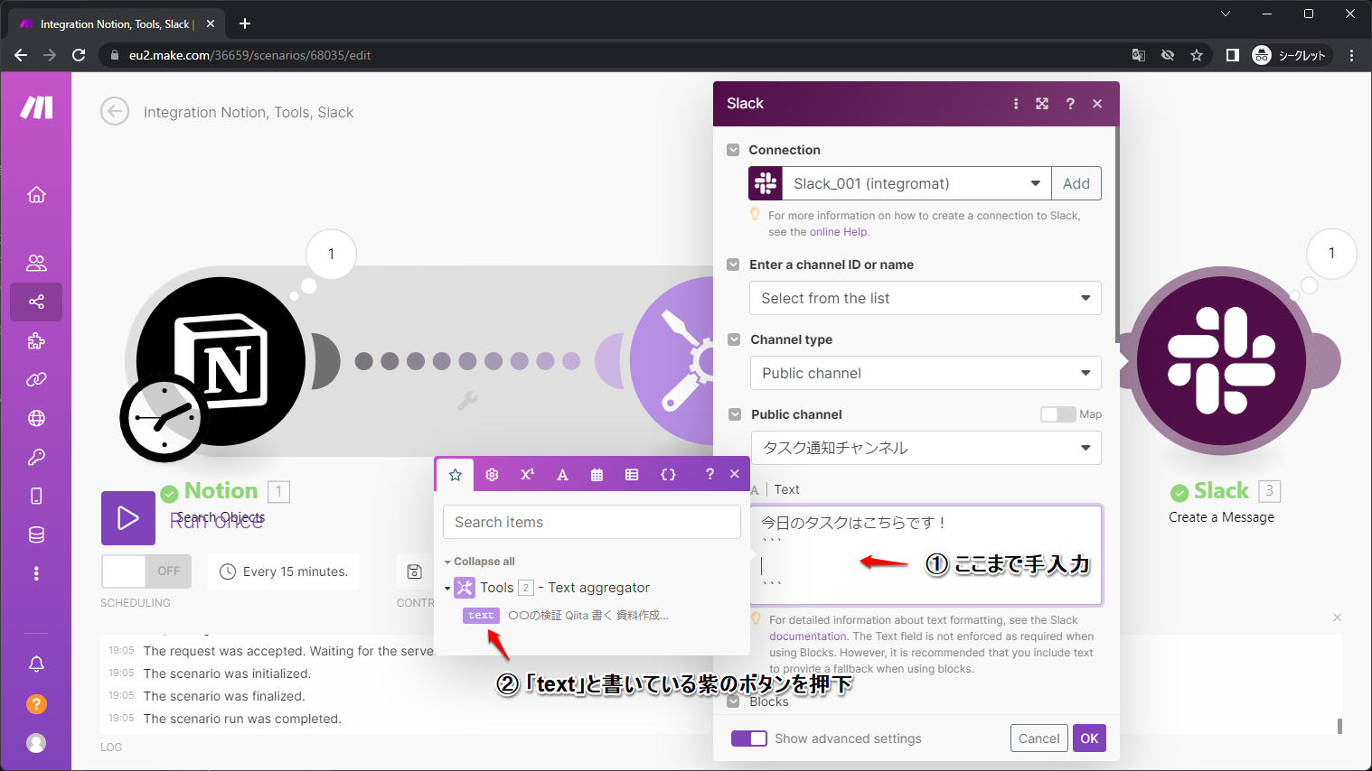Viewport: 1372px width, 771px height.
Task: Open the sidebar more options dots
Action: coord(36,573)
